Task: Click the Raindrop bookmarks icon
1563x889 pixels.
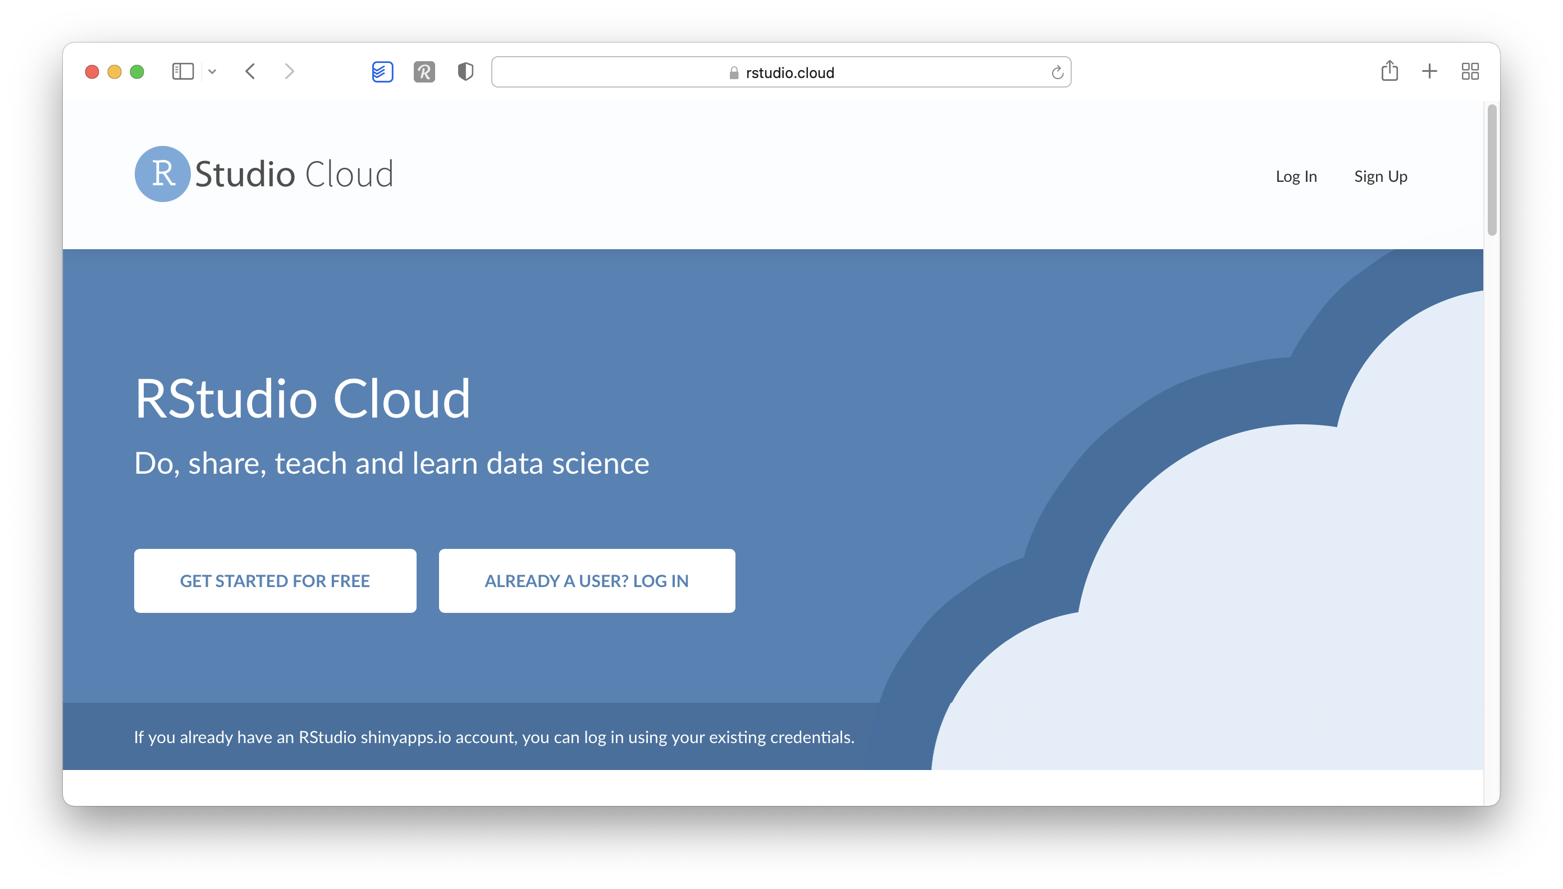Action: pyautogui.click(x=423, y=73)
